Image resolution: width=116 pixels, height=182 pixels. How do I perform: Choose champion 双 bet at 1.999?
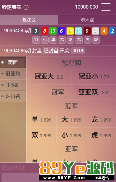pyautogui.click(x=41, y=135)
